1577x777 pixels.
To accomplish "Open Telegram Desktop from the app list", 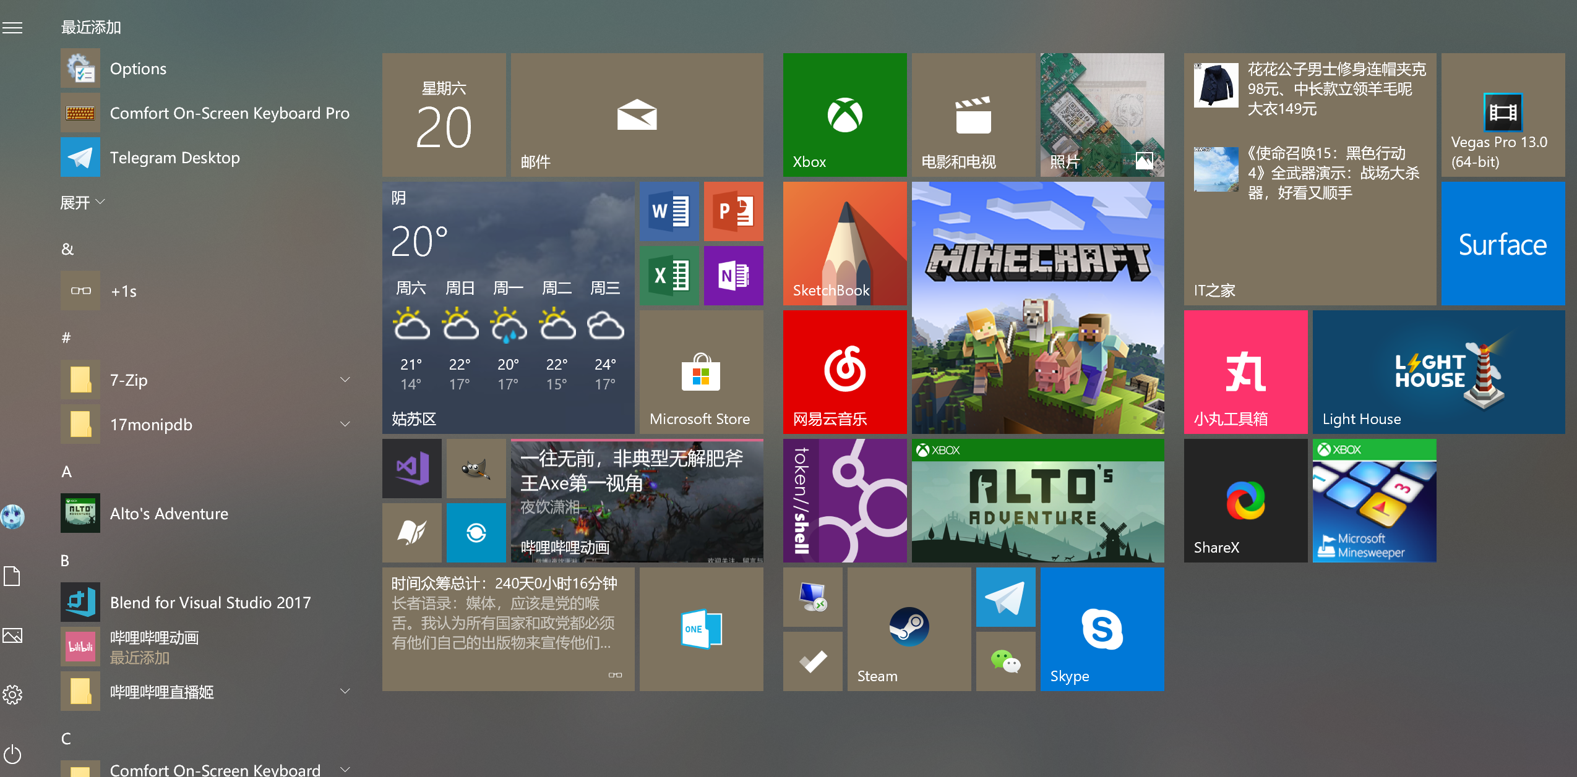I will point(206,157).
